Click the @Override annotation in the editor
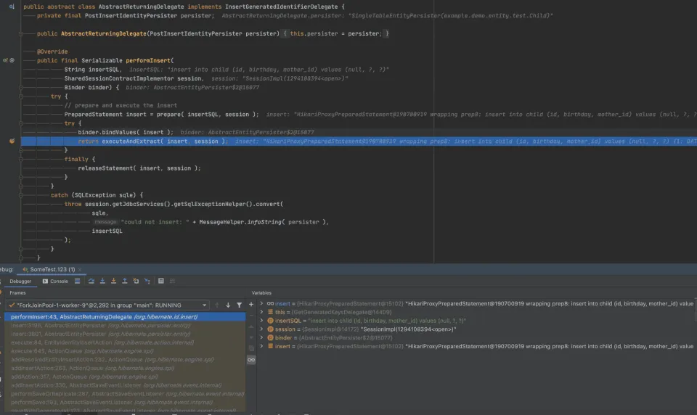 click(x=52, y=52)
